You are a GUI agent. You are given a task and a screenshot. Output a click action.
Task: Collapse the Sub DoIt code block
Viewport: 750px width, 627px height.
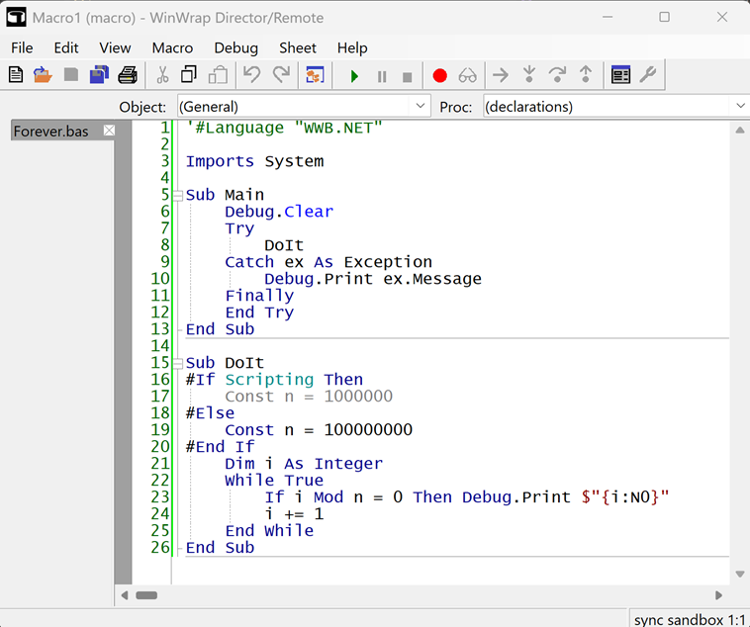(177, 364)
